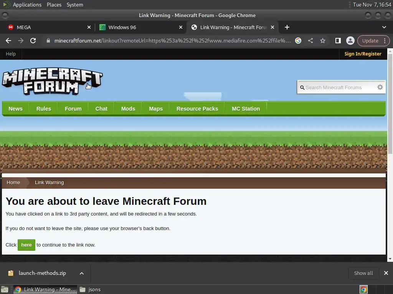The height and width of the screenshot is (294, 393).
Task: Open the Rules nav item
Action: (44, 109)
